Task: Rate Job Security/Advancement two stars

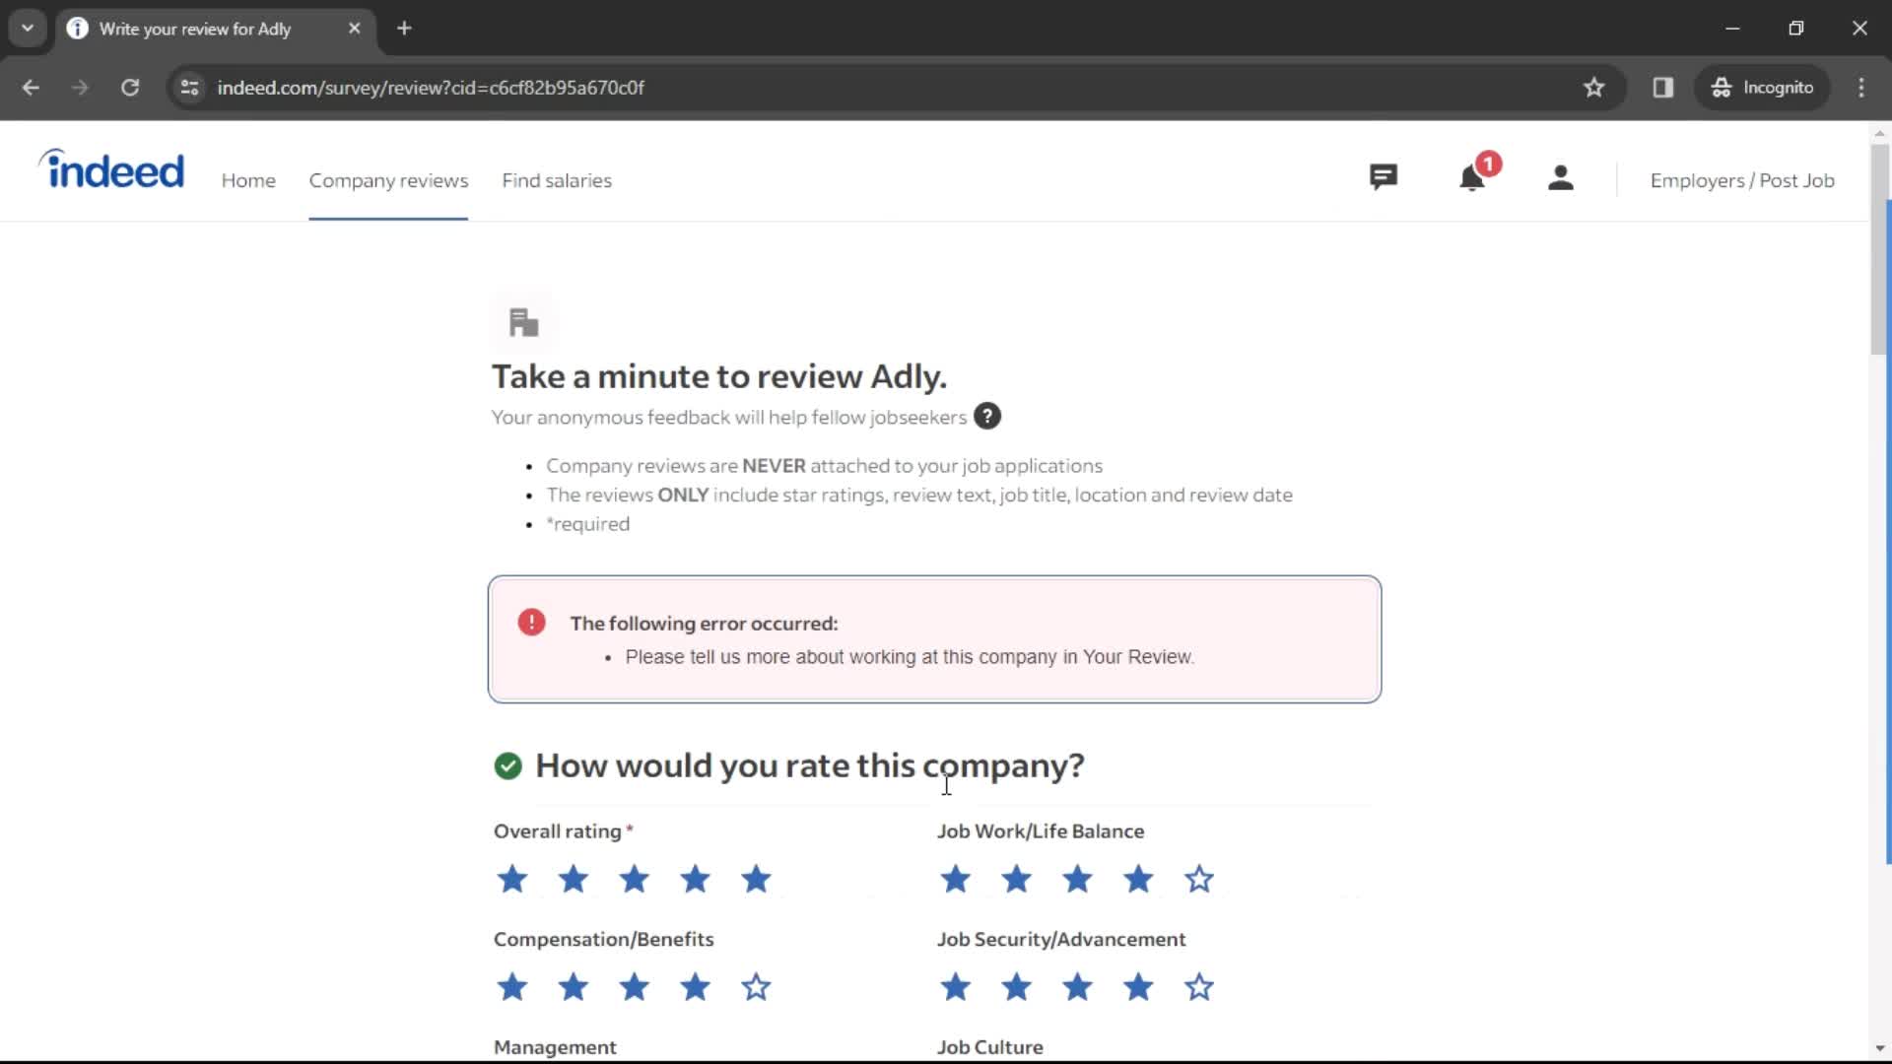Action: point(1017,987)
